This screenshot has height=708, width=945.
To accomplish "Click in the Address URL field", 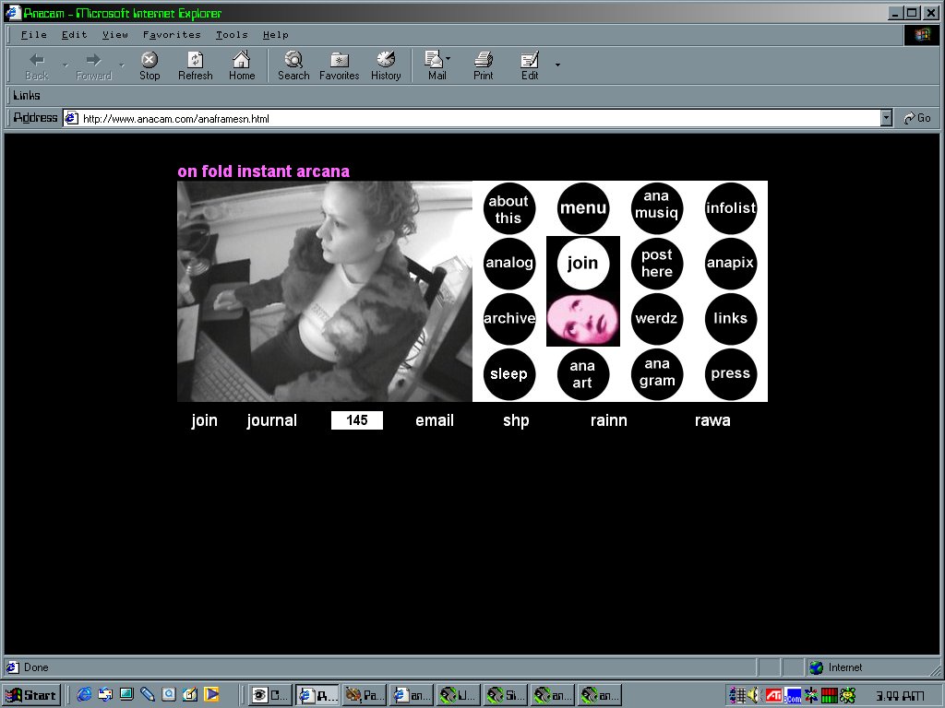I will 461,118.
